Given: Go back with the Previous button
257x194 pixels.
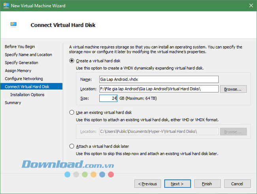Looking at the screenshot, I should (x=147, y=184).
